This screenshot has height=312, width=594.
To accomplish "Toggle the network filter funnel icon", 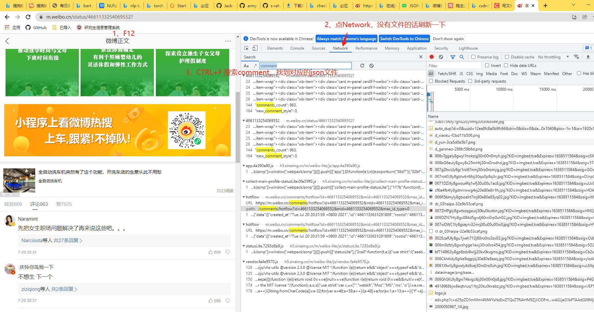I will (x=453, y=57).
